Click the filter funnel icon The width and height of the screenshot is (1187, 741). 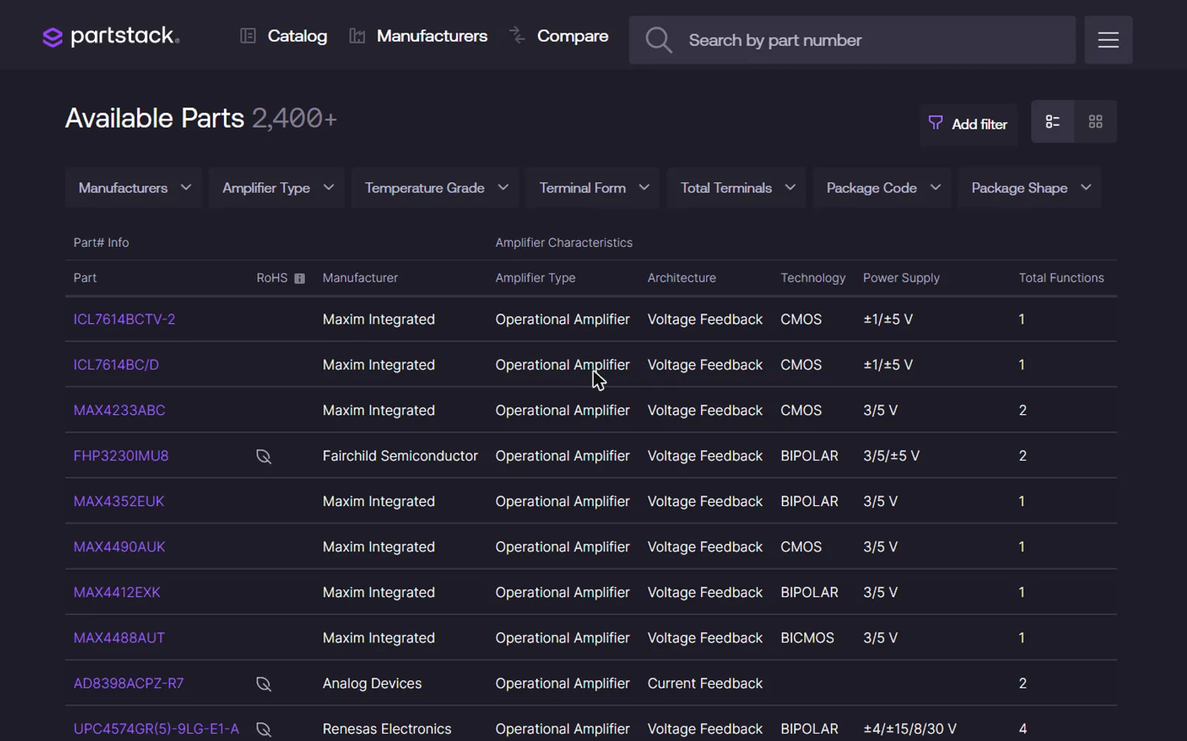click(936, 122)
